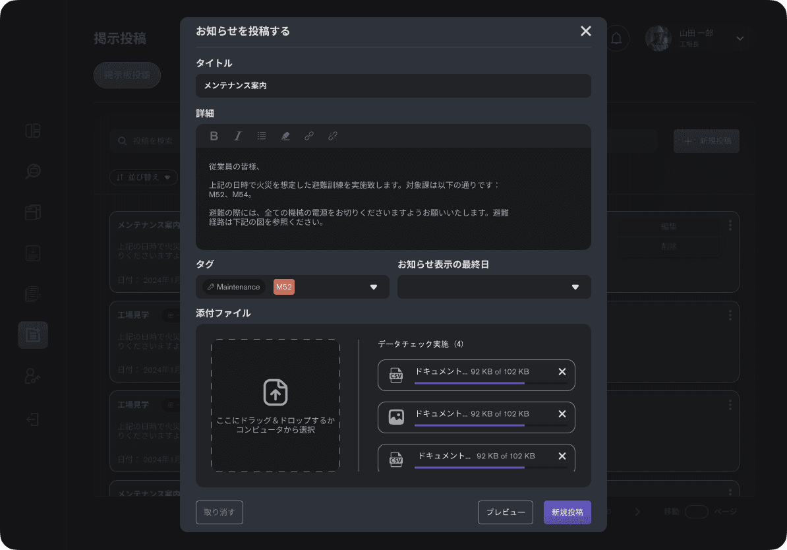
Task: Insert a bulleted list in the details field
Action: coord(261,136)
